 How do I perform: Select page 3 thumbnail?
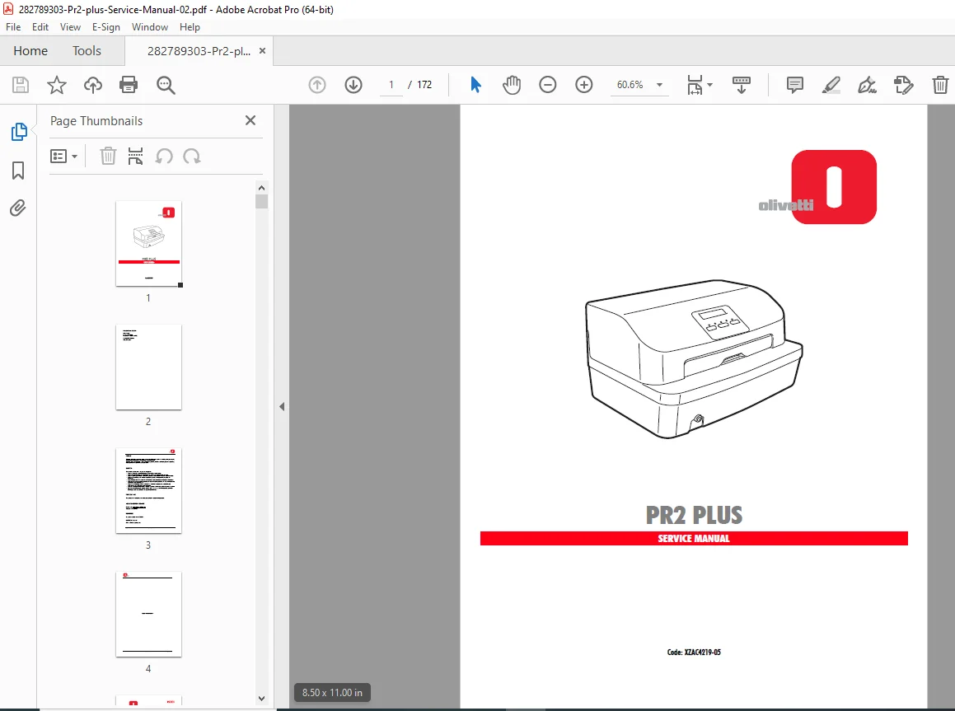tap(148, 491)
